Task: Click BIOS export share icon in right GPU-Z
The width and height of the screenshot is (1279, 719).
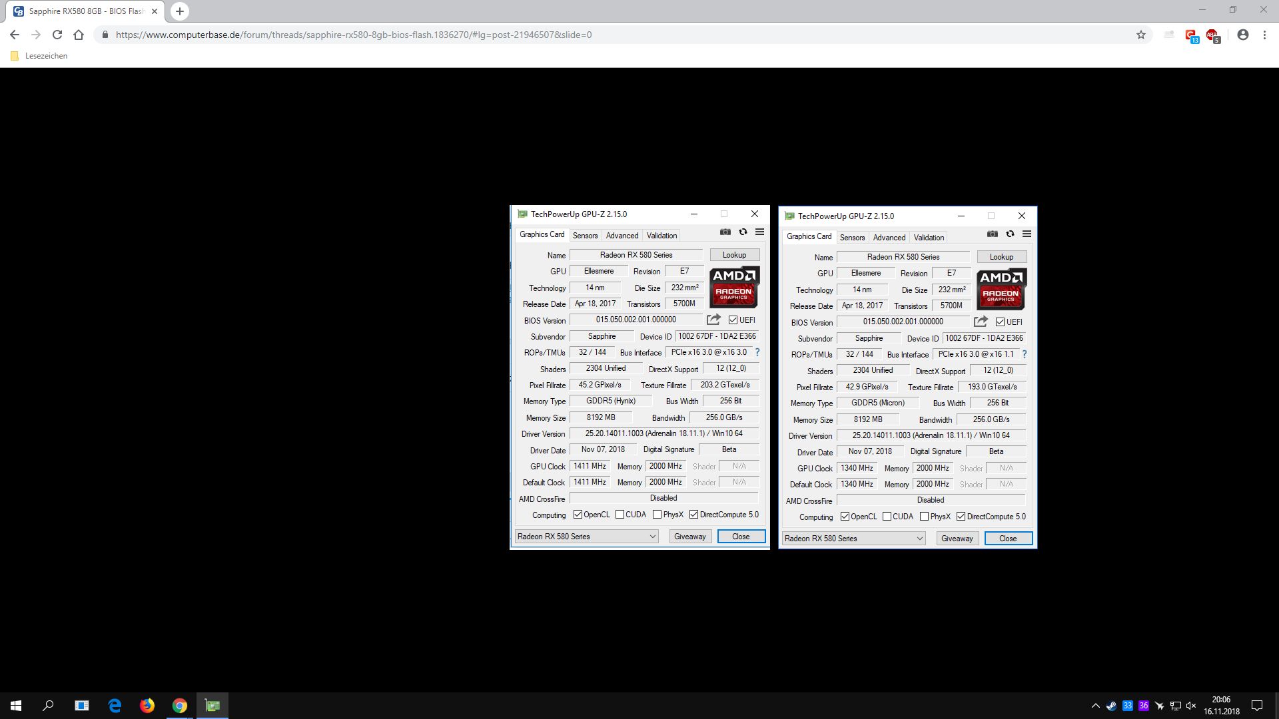Action: coord(981,322)
